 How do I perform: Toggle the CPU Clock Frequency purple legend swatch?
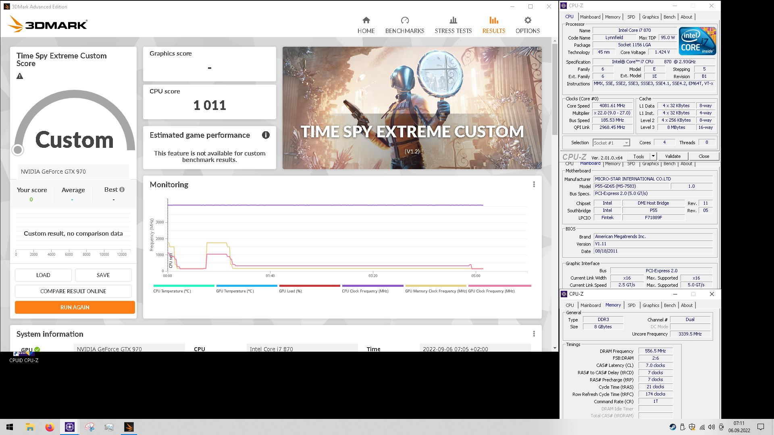coord(372,286)
